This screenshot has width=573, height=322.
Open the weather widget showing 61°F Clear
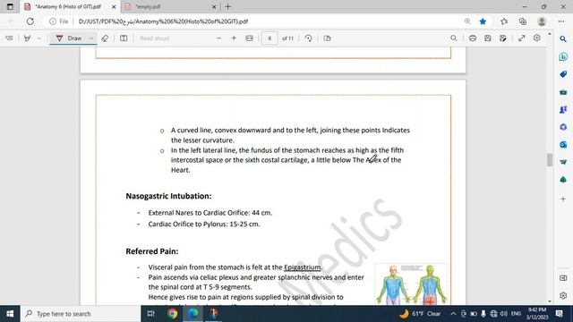[x=420, y=314]
